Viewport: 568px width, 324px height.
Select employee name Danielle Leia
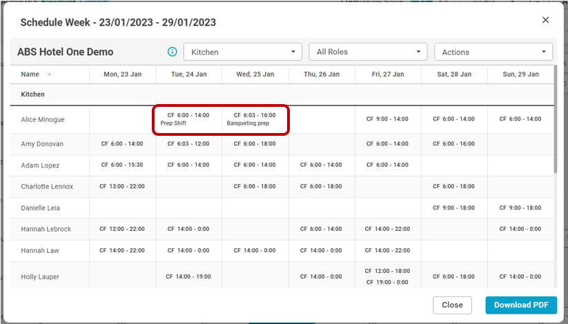coord(40,207)
